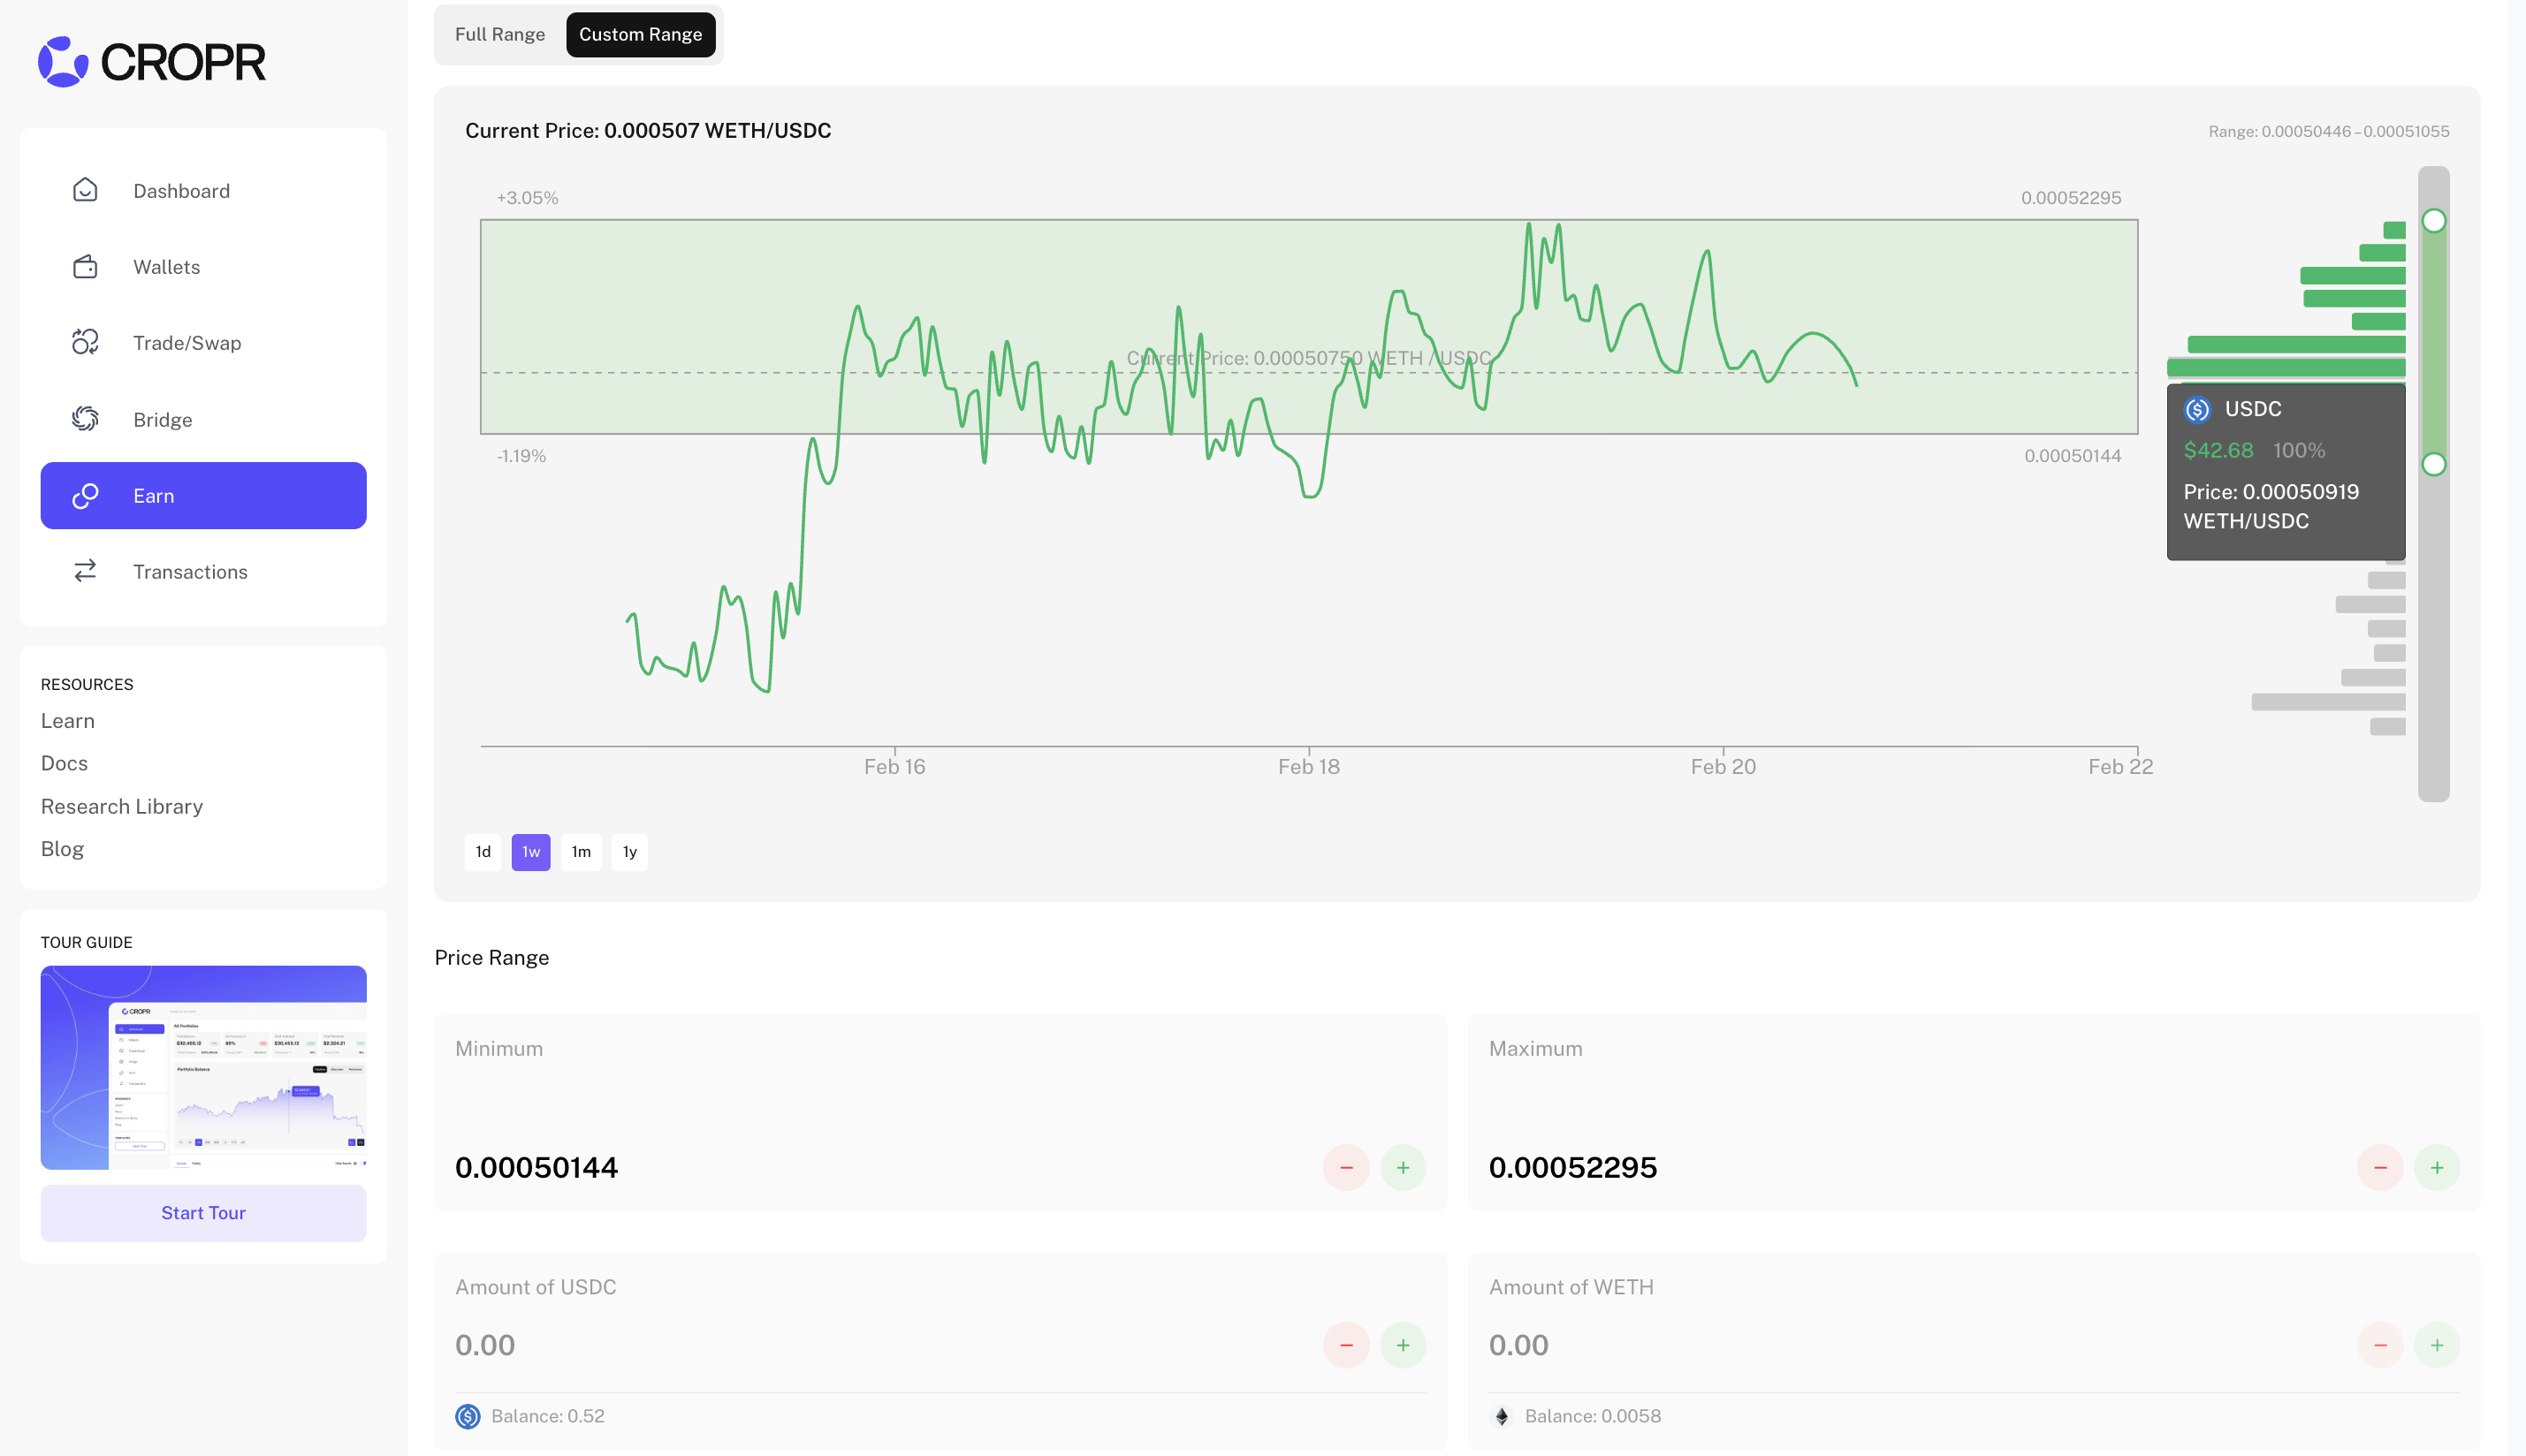Open the Trade/Swap section
This screenshot has height=1456, width=2526.
[203, 342]
